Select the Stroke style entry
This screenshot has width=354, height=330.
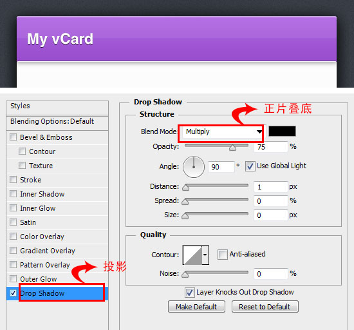coord(57,180)
